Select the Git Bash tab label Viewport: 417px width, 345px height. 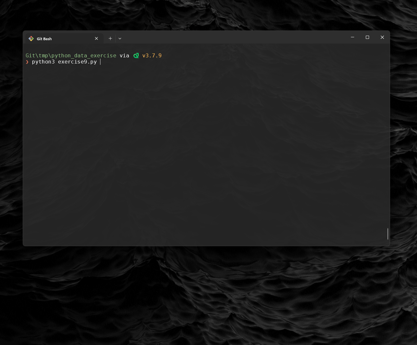coord(44,39)
